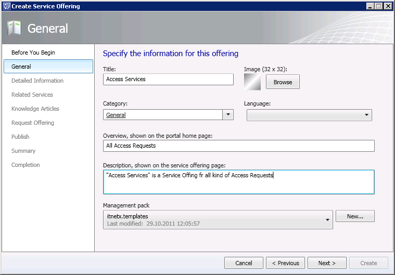Select the Request Offering step
Screen dimensions: 395x275
click(33, 123)
